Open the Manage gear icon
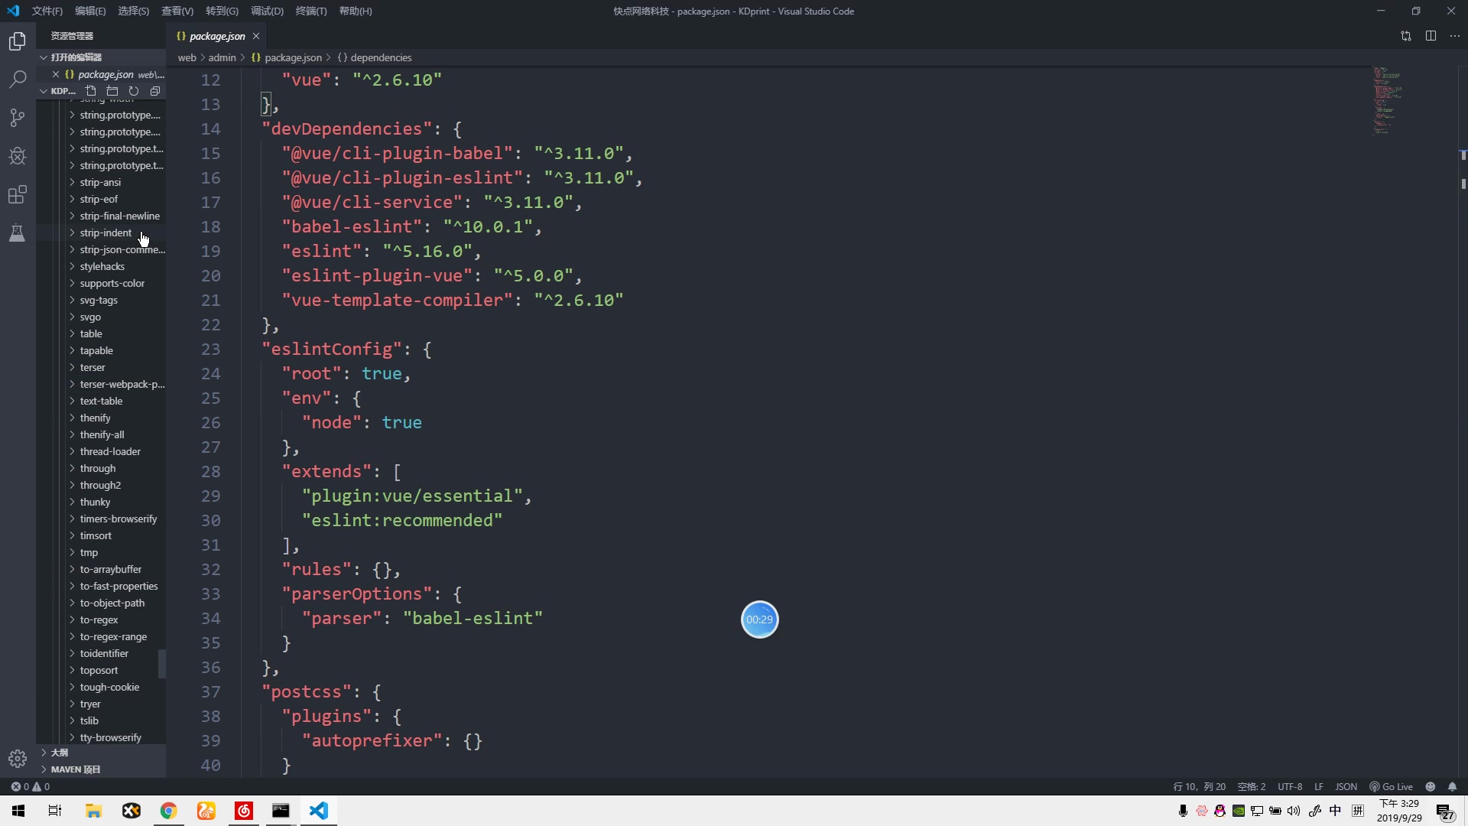The height and width of the screenshot is (826, 1468). click(x=17, y=758)
